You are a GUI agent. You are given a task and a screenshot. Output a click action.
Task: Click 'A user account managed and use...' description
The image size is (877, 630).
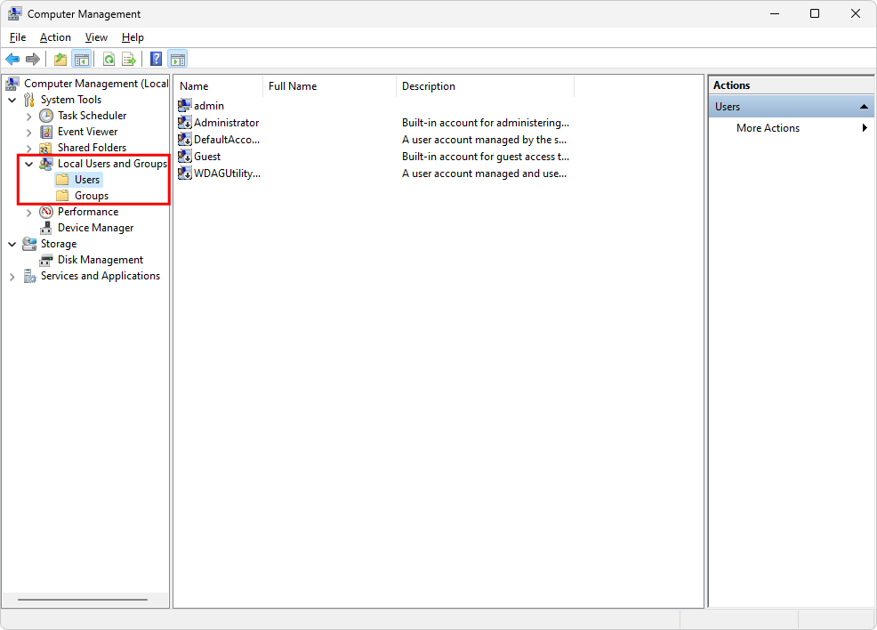(x=485, y=174)
